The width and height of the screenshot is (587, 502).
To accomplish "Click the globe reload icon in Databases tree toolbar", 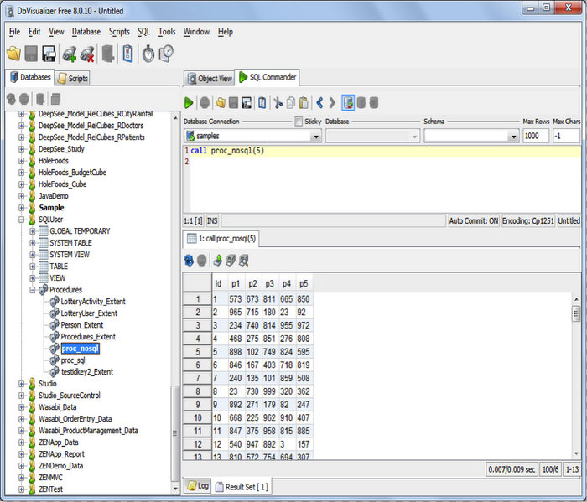I will point(11,99).
